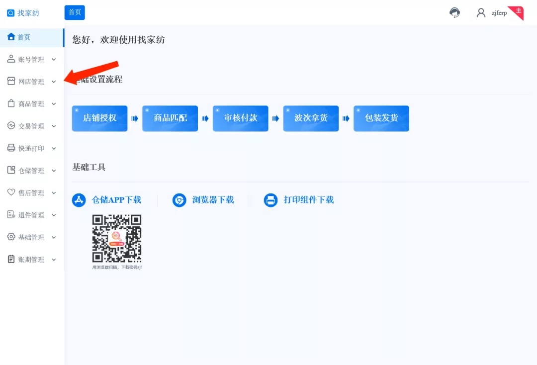Switch to the 首页 tab at top

pos(75,12)
